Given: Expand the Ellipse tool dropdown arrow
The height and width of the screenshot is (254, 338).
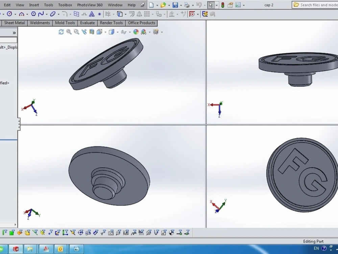Looking at the screenshot, I should tap(58, 15).
